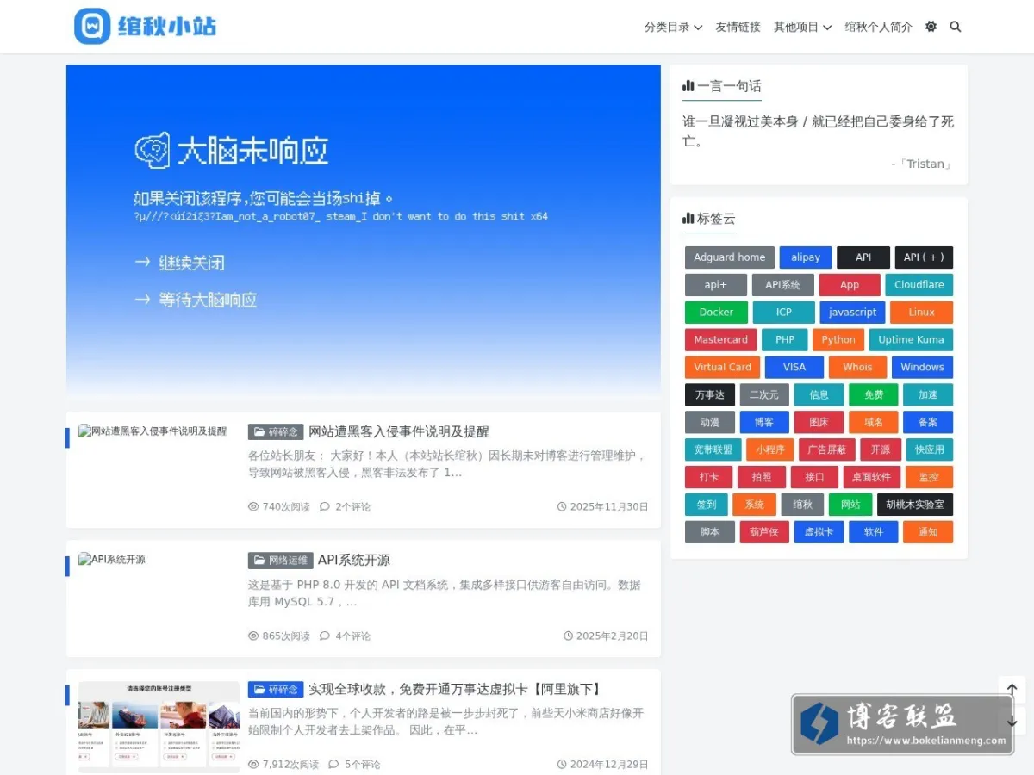Click the 网络运维 category badge

[281, 561]
